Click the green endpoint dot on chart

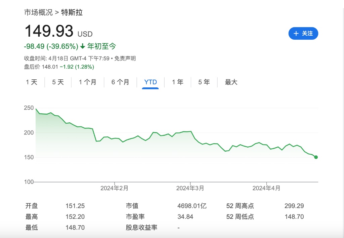pyautogui.click(x=316, y=157)
